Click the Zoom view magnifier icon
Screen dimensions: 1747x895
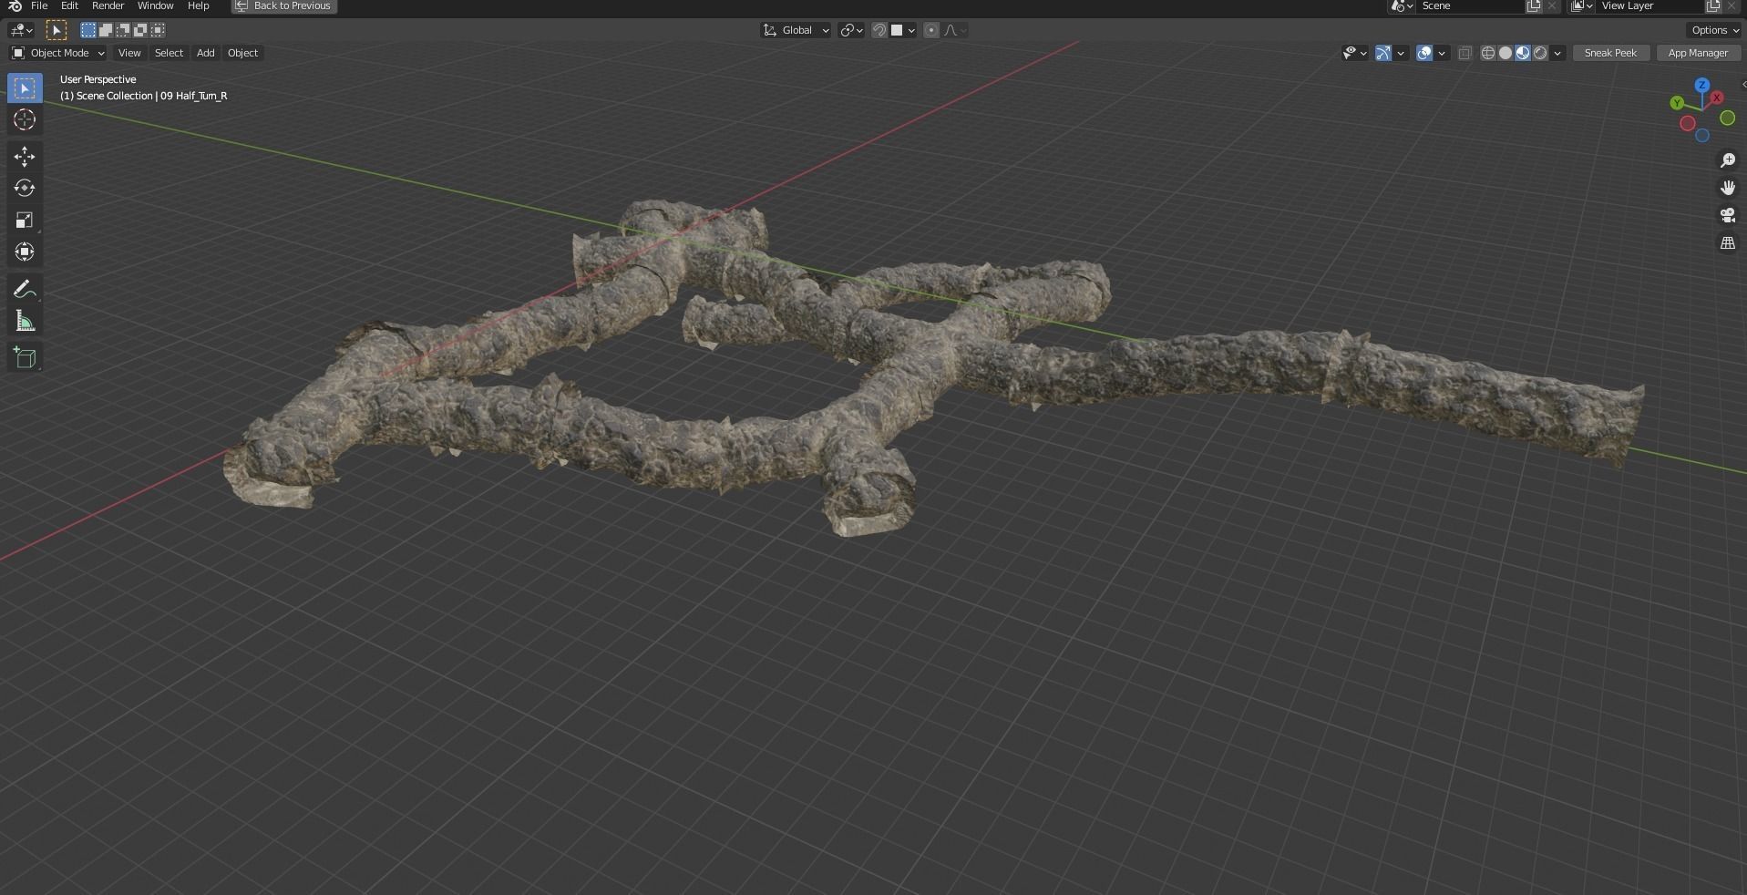(1727, 160)
